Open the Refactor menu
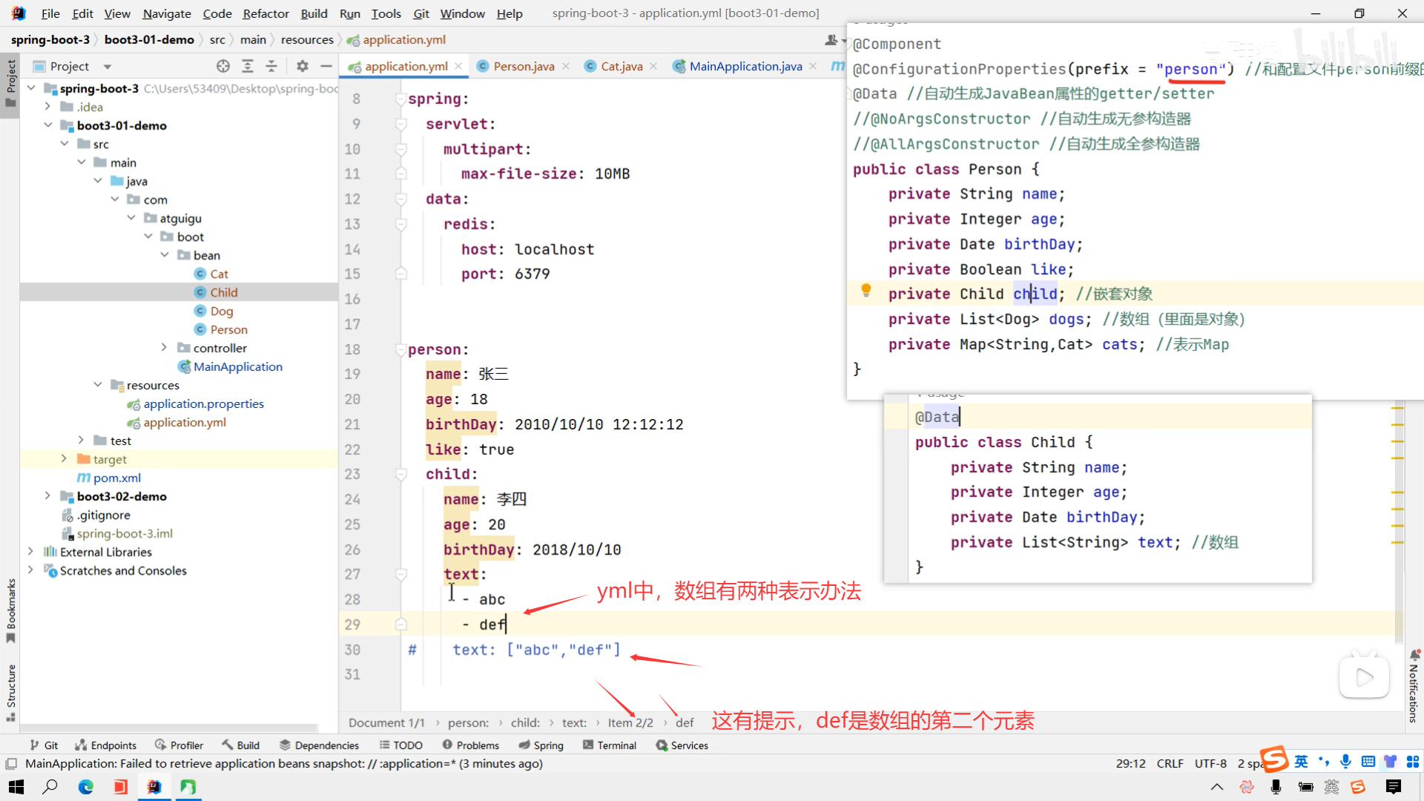 pos(266,13)
